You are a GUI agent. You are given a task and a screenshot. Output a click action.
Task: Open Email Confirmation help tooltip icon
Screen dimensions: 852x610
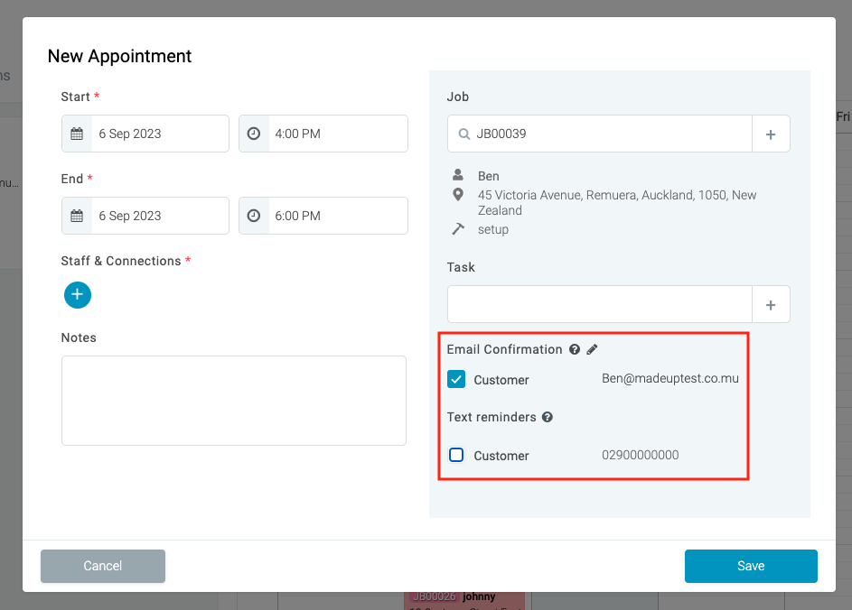pyautogui.click(x=574, y=349)
